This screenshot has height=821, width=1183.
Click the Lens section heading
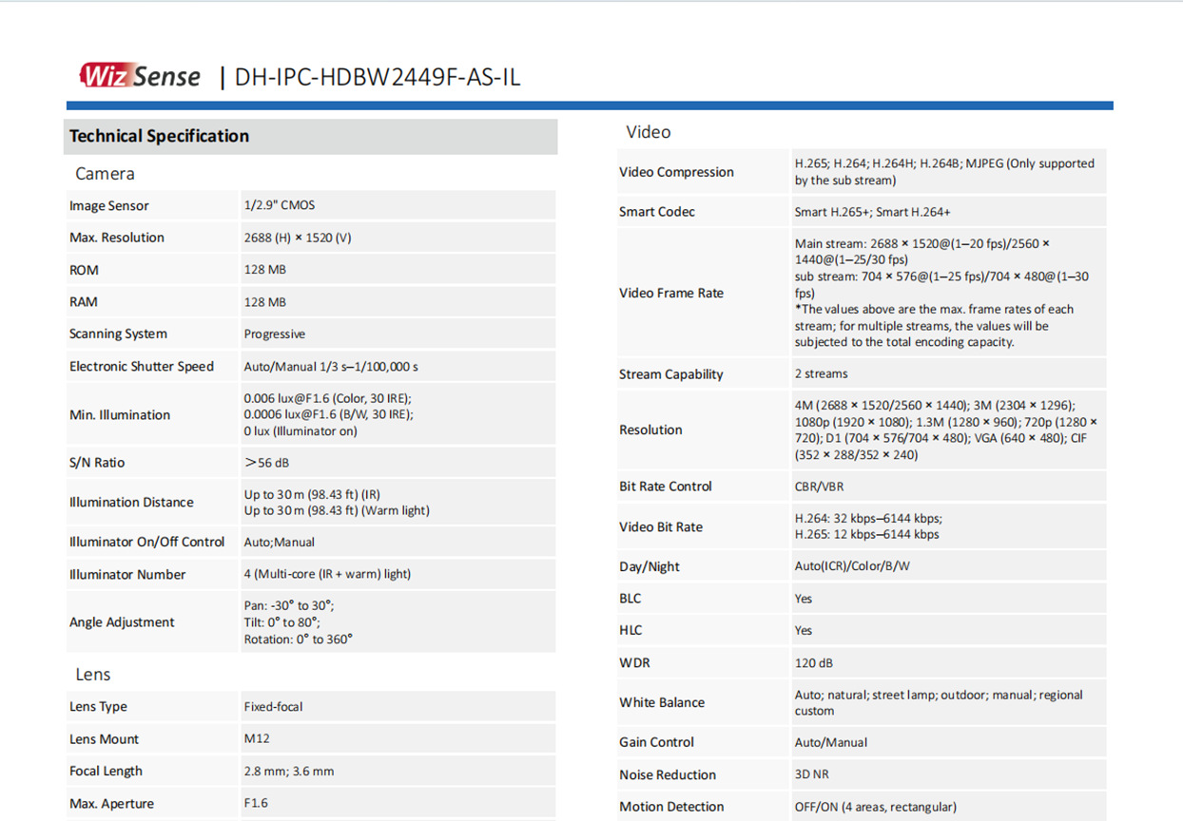[93, 675]
